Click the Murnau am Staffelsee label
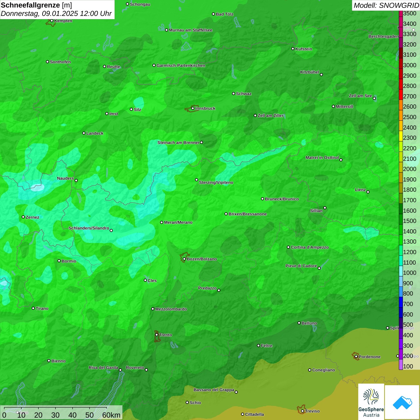420x420 pixels. tap(191, 30)
